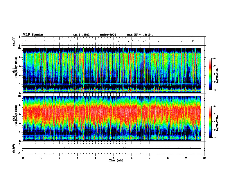Click time axis tick label "3"

[x=77, y=158]
